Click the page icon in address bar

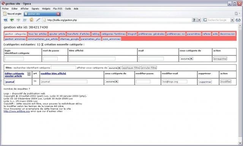(45, 20)
